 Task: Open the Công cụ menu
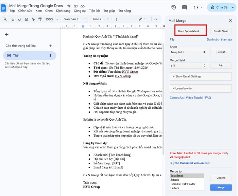pyautogui.click(x=80, y=11)
